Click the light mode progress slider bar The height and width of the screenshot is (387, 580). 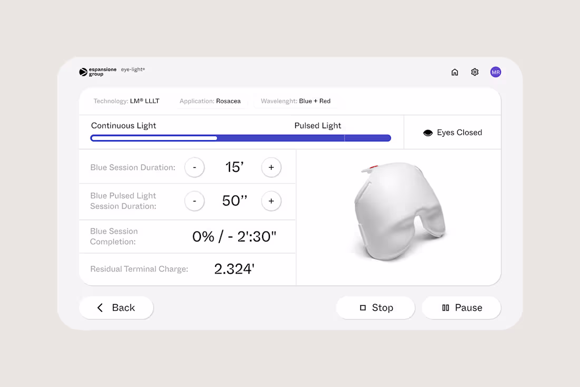[x=240, y=138]
